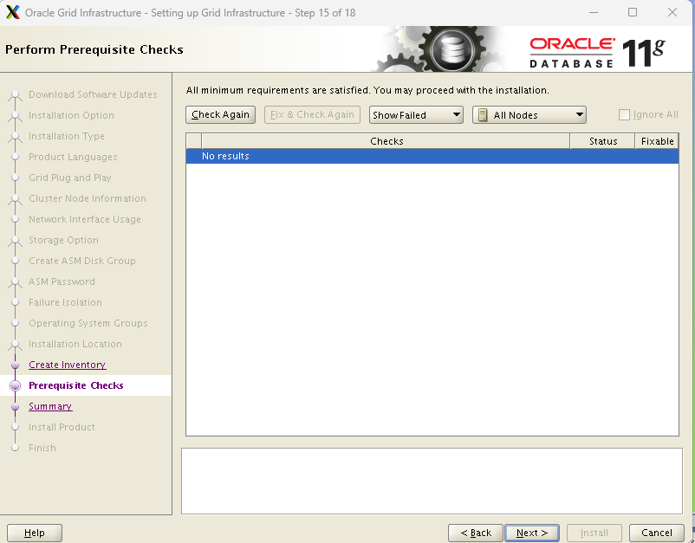Click Finish step in sidebar
This screenshot has height=543, width=695.
pos(42,448)
